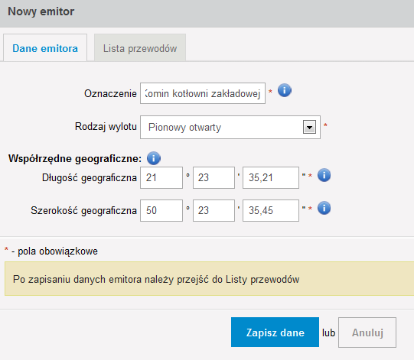
Task: Click the Nowy emitor title text
Action: tap(41, 11)
